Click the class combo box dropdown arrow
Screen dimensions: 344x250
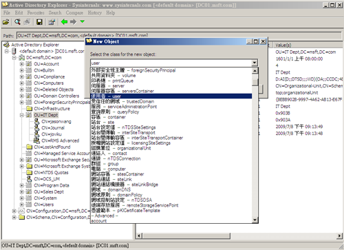click(x=255, y=63)
